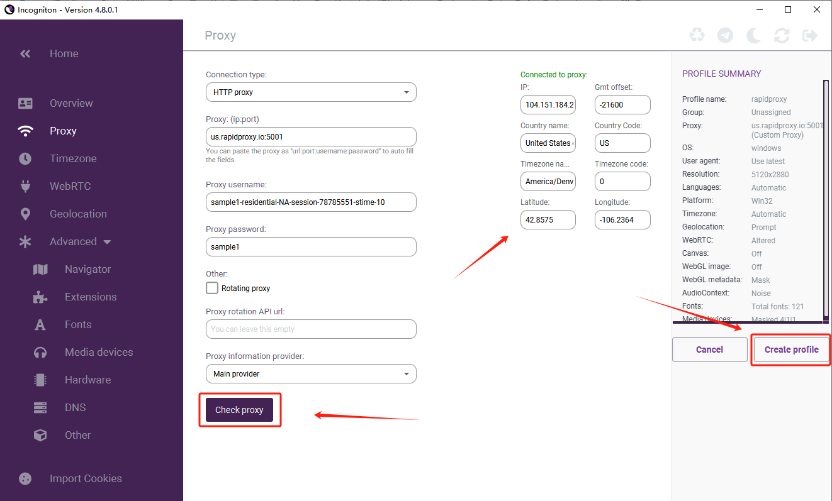
Task: Click the Extensions puzzle-piece icon
Action: [x=40, y=297]
